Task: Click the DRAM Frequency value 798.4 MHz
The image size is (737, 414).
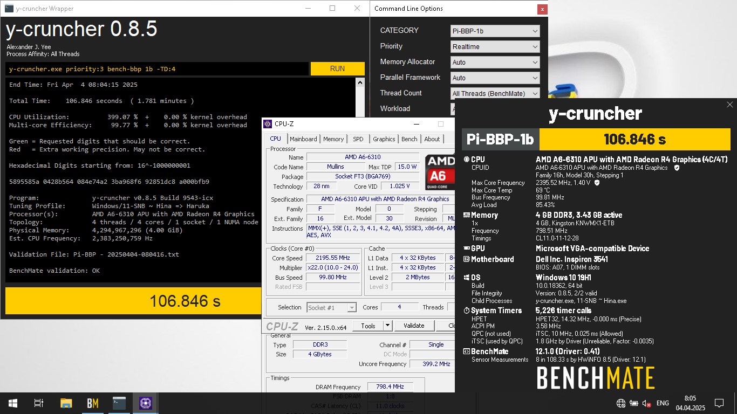Action: tap(390, 387)
